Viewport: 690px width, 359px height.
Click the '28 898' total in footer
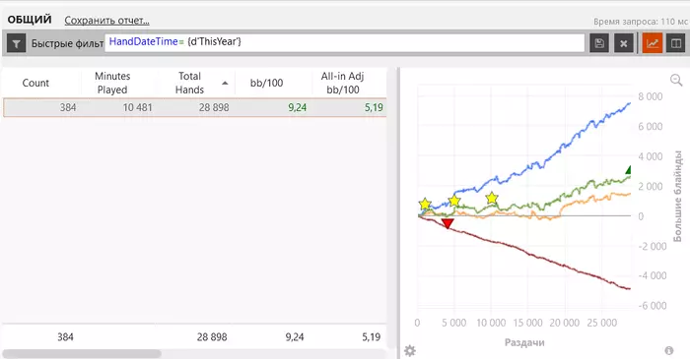tap(212, 337)
